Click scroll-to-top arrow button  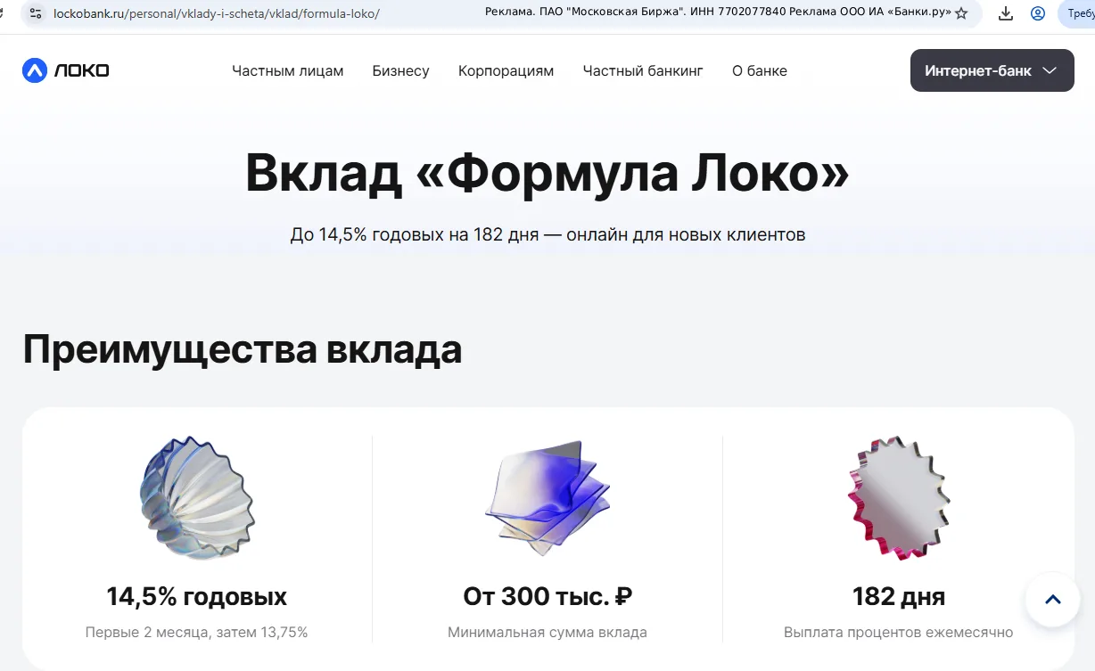coord(1053,600)
